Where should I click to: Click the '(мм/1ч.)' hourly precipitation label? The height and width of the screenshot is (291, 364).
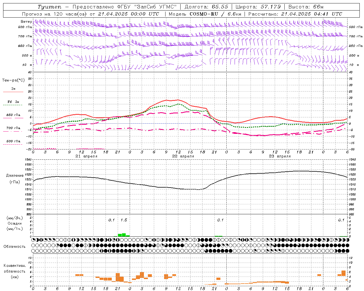[x=15, y=229]
